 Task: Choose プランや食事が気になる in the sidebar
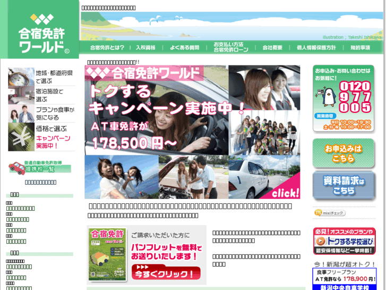tap(41, 113)
